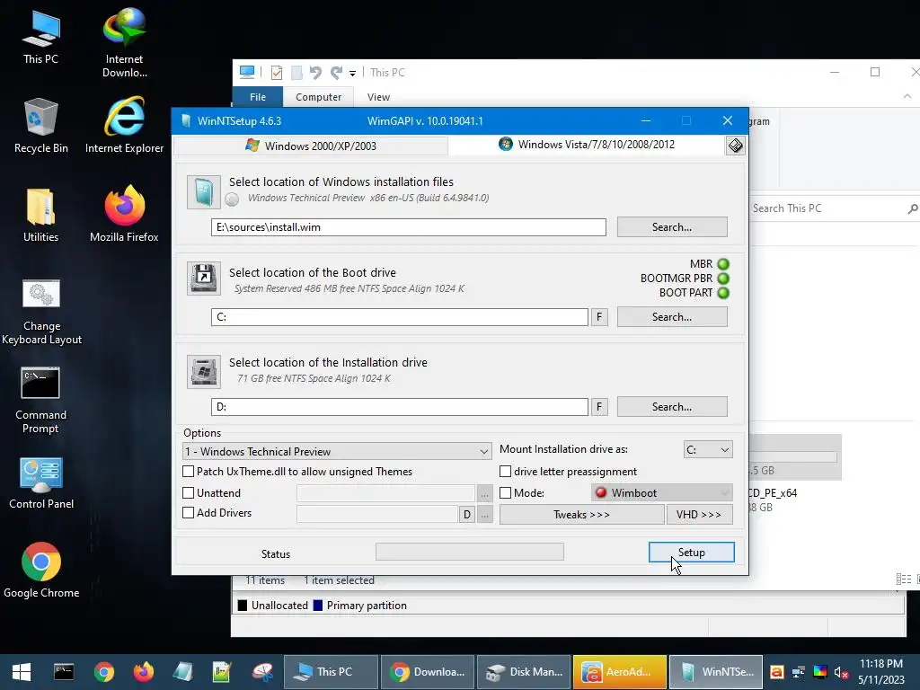Open Chrome from the taskbar pinned icons

coord(104,672)
